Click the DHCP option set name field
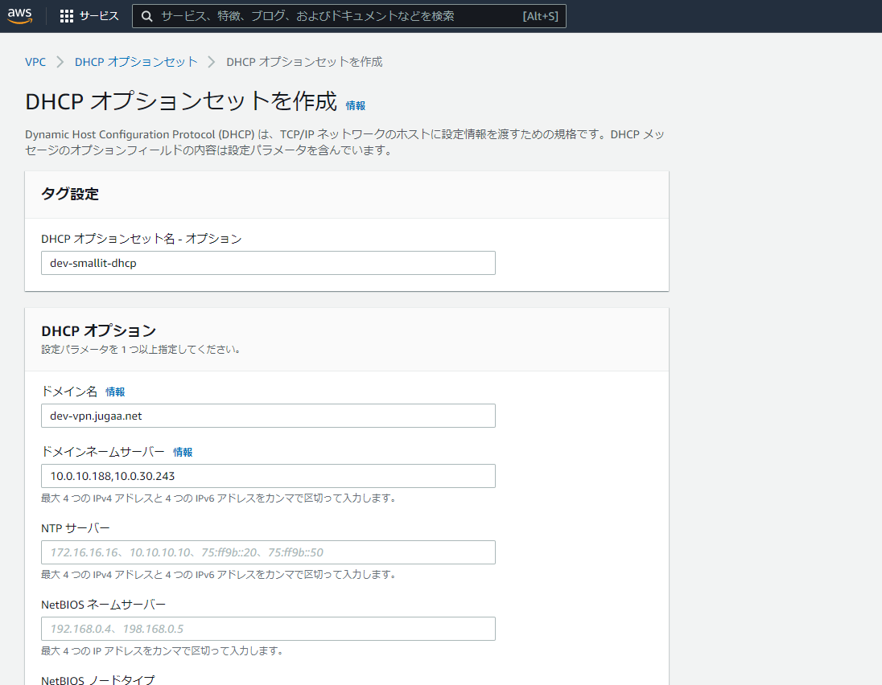Viewport: 882px width, 685px height. pos(268,263)
